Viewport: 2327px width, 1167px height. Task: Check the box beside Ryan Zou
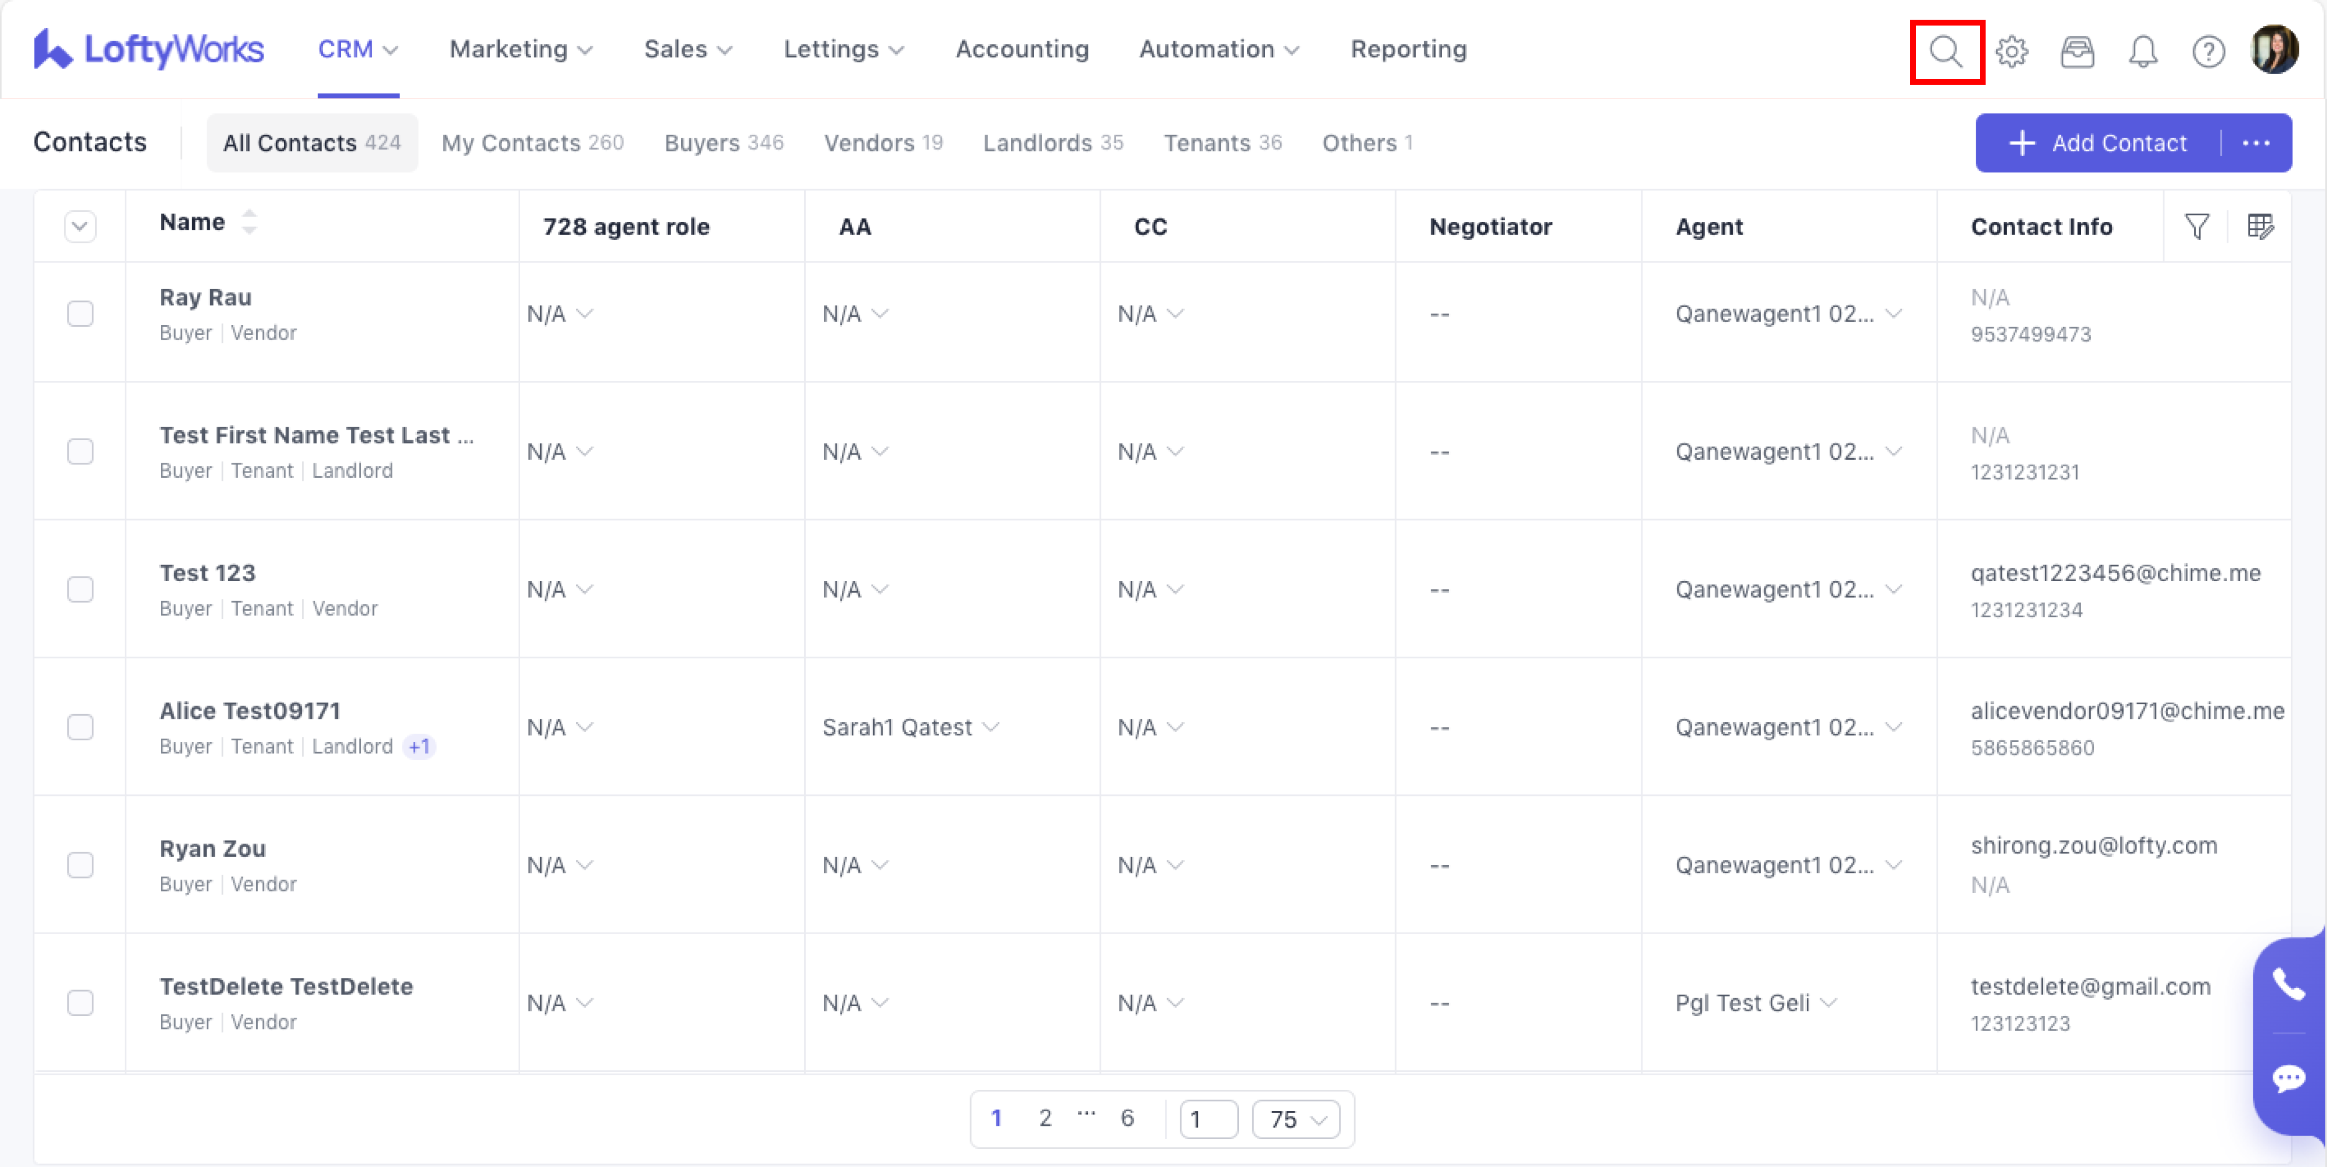point(80,865)
